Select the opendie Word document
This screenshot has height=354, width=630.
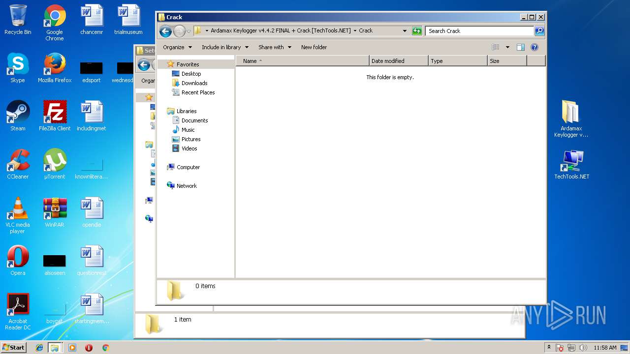coord(92,212)
